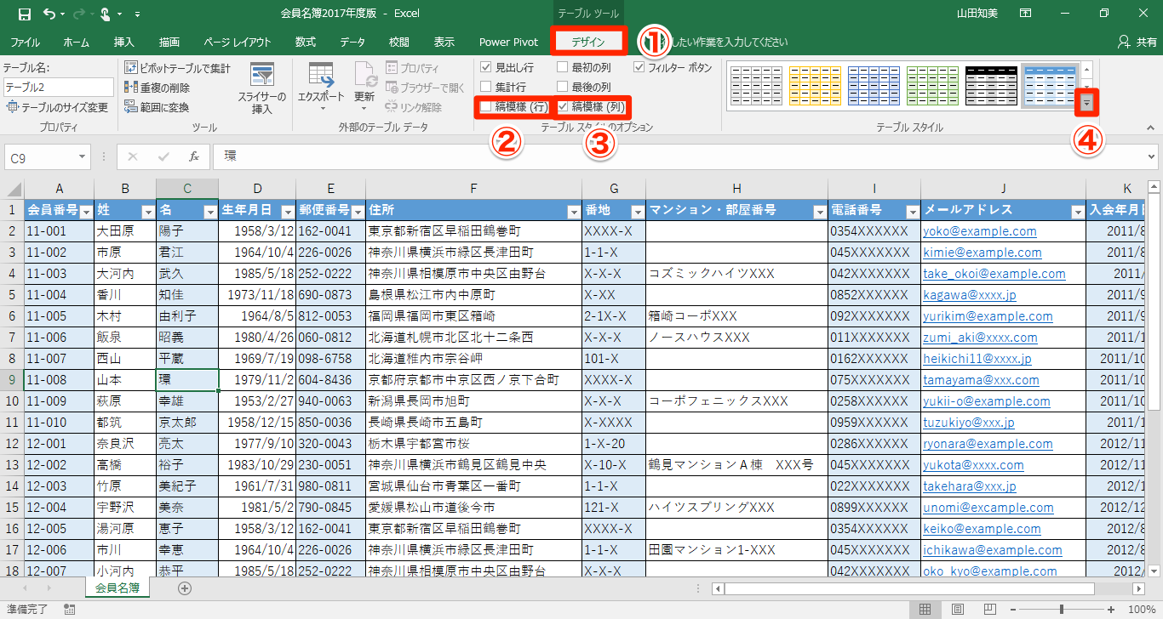Uncheck the 見出し行 checkbox
The image size is (1163, 619).
(x=485, y=67)
